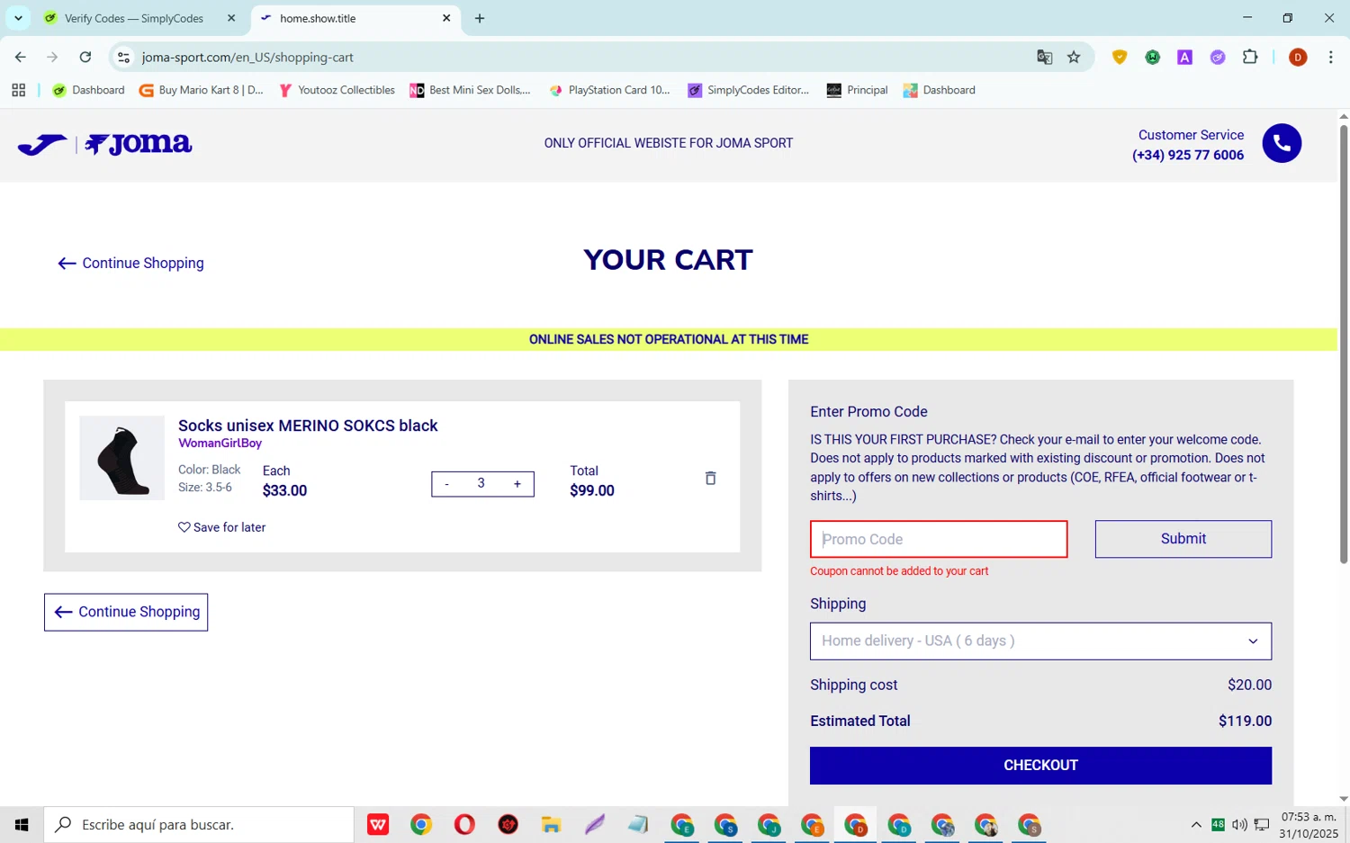The height and width of the screenshot is (843, 1350).
Task: Open the Chrome profile D avatar
Action: click(1298, 57)
